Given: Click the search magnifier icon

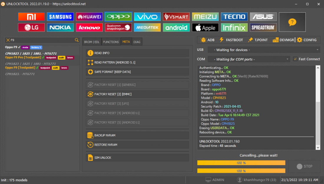Looking at the screenshot, I should (77, 40).
